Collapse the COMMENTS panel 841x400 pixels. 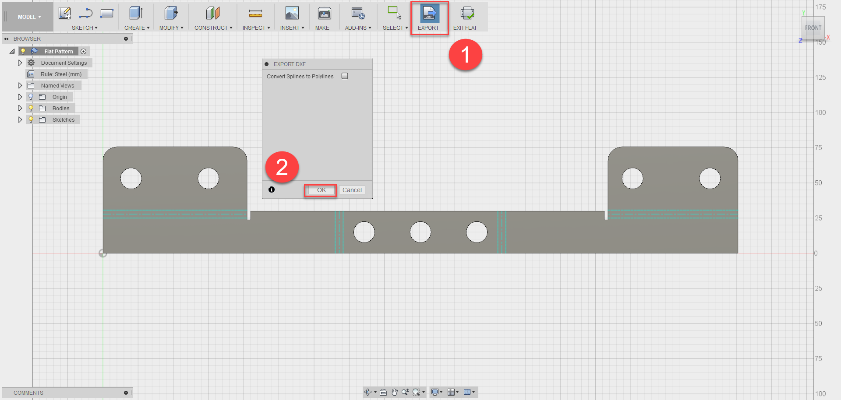click(126, 393)
